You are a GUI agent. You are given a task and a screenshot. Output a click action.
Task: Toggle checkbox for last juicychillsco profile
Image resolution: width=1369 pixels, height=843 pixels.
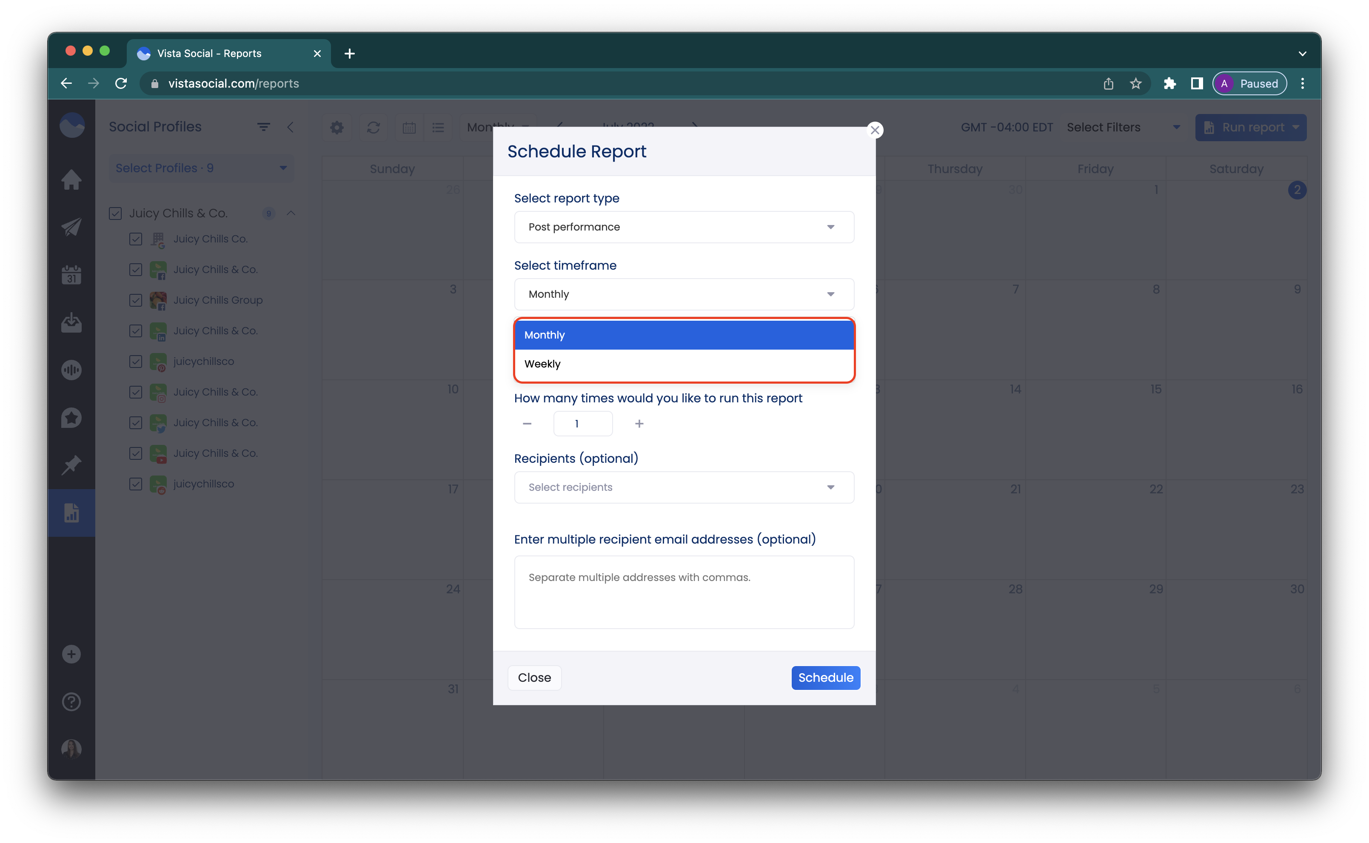[x=136, y=484]
